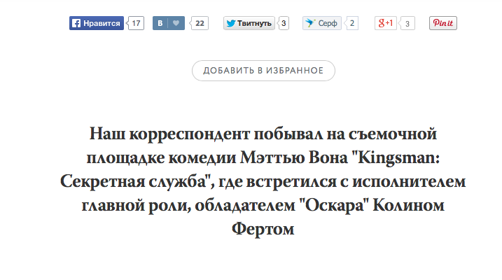The width and height of the screenshot is (502, 280).
Task: Click headline line starting 'Наш корреспондент побывал'
Action: coord(263,134)
